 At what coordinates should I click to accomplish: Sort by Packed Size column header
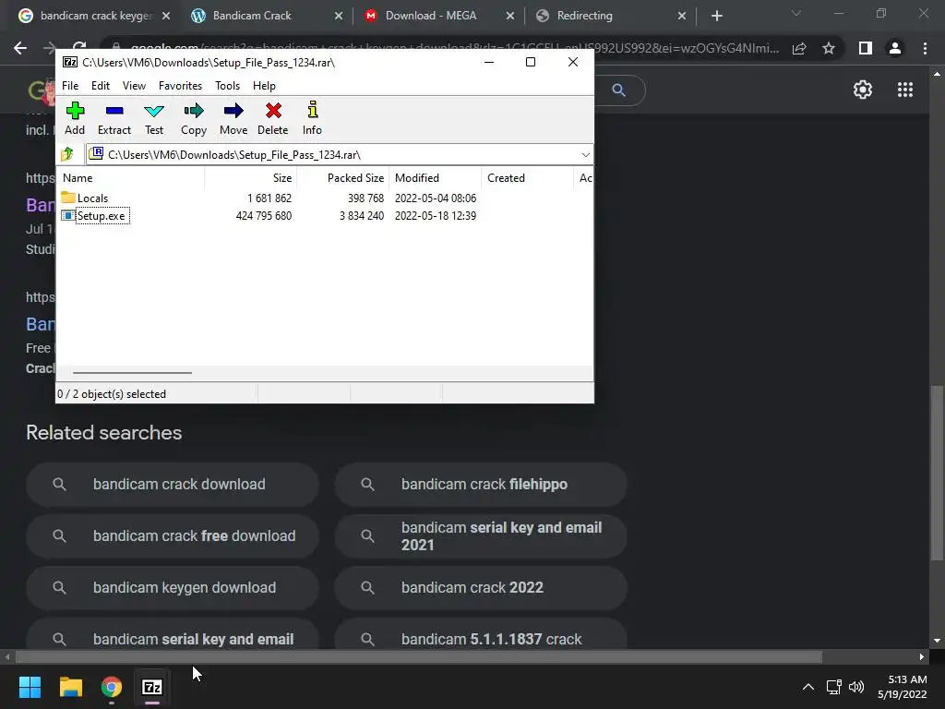pos(342,178)
